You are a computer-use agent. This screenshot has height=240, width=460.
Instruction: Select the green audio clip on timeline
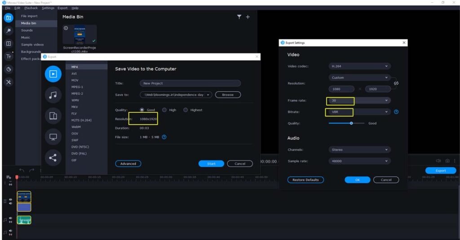(x=24, y=220)
